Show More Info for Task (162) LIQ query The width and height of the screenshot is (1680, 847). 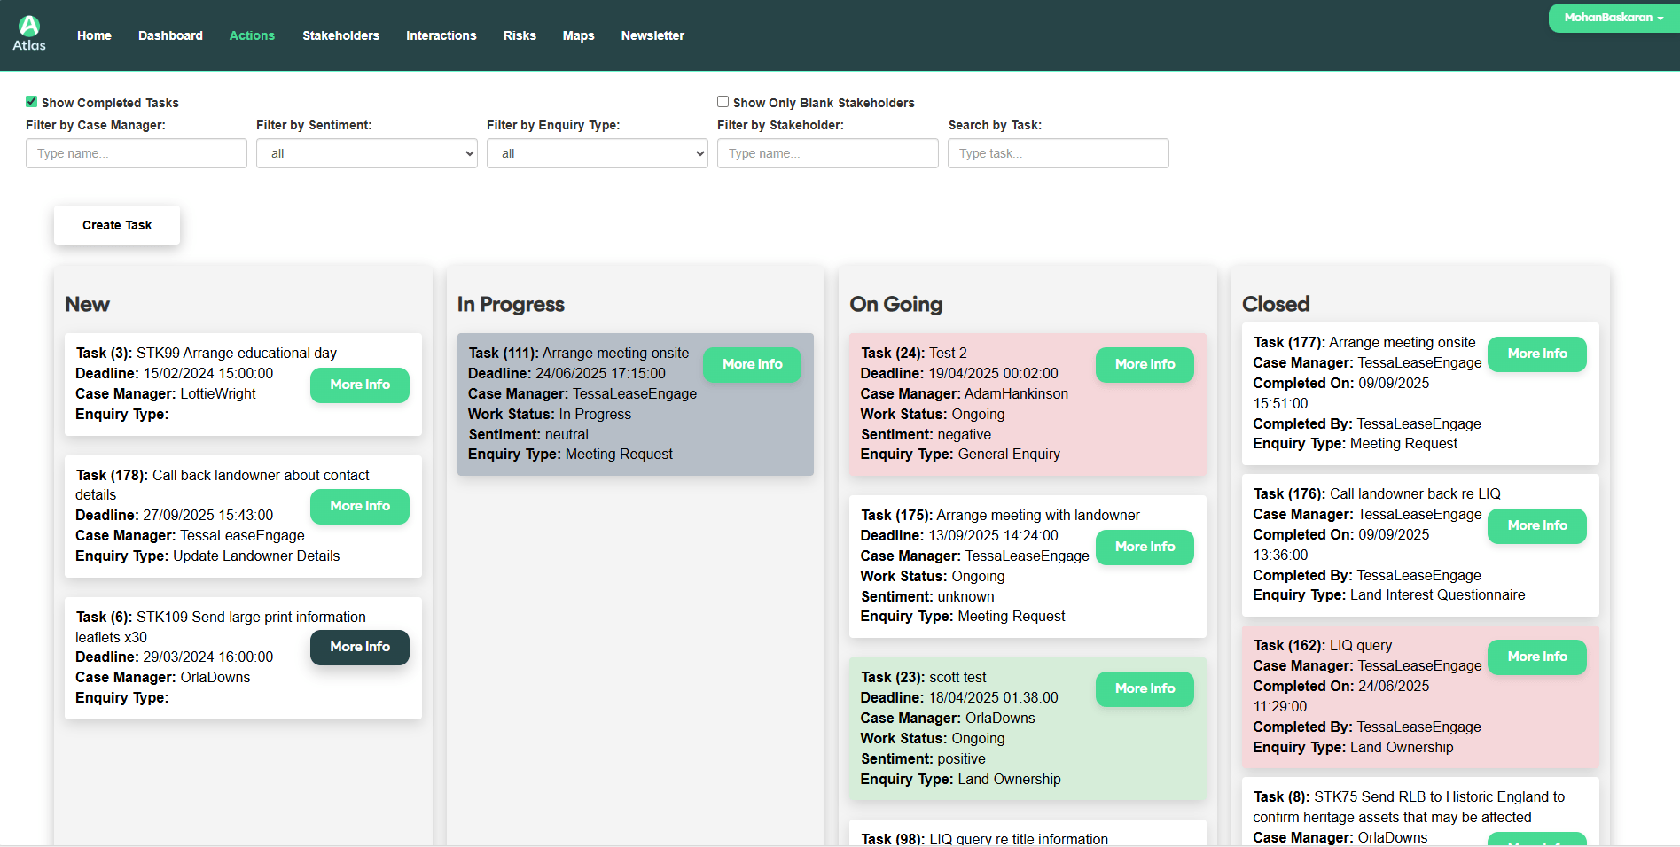[1536, 657]
